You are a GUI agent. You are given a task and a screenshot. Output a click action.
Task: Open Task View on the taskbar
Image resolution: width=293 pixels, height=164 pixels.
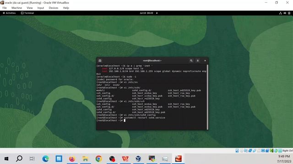32,159
